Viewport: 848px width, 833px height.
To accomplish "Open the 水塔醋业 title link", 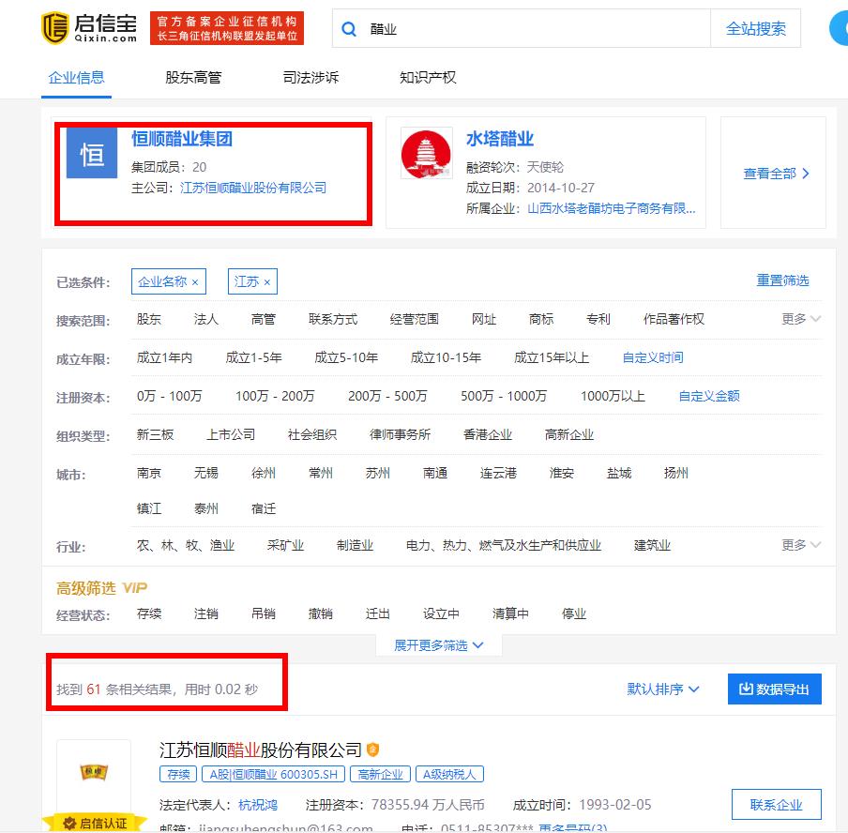I will (x=500, y=139).
